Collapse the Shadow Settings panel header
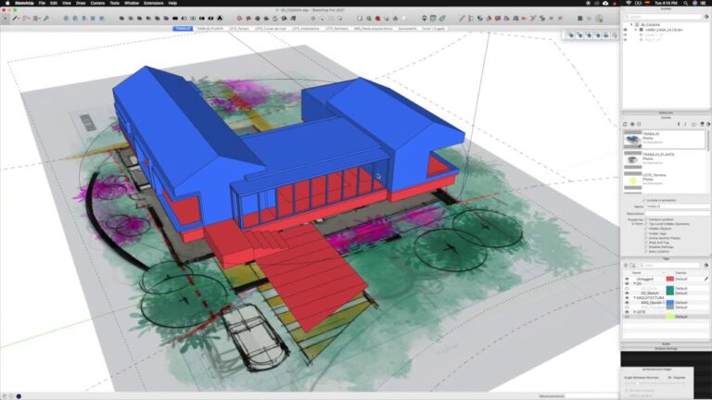 coord(666,348)
